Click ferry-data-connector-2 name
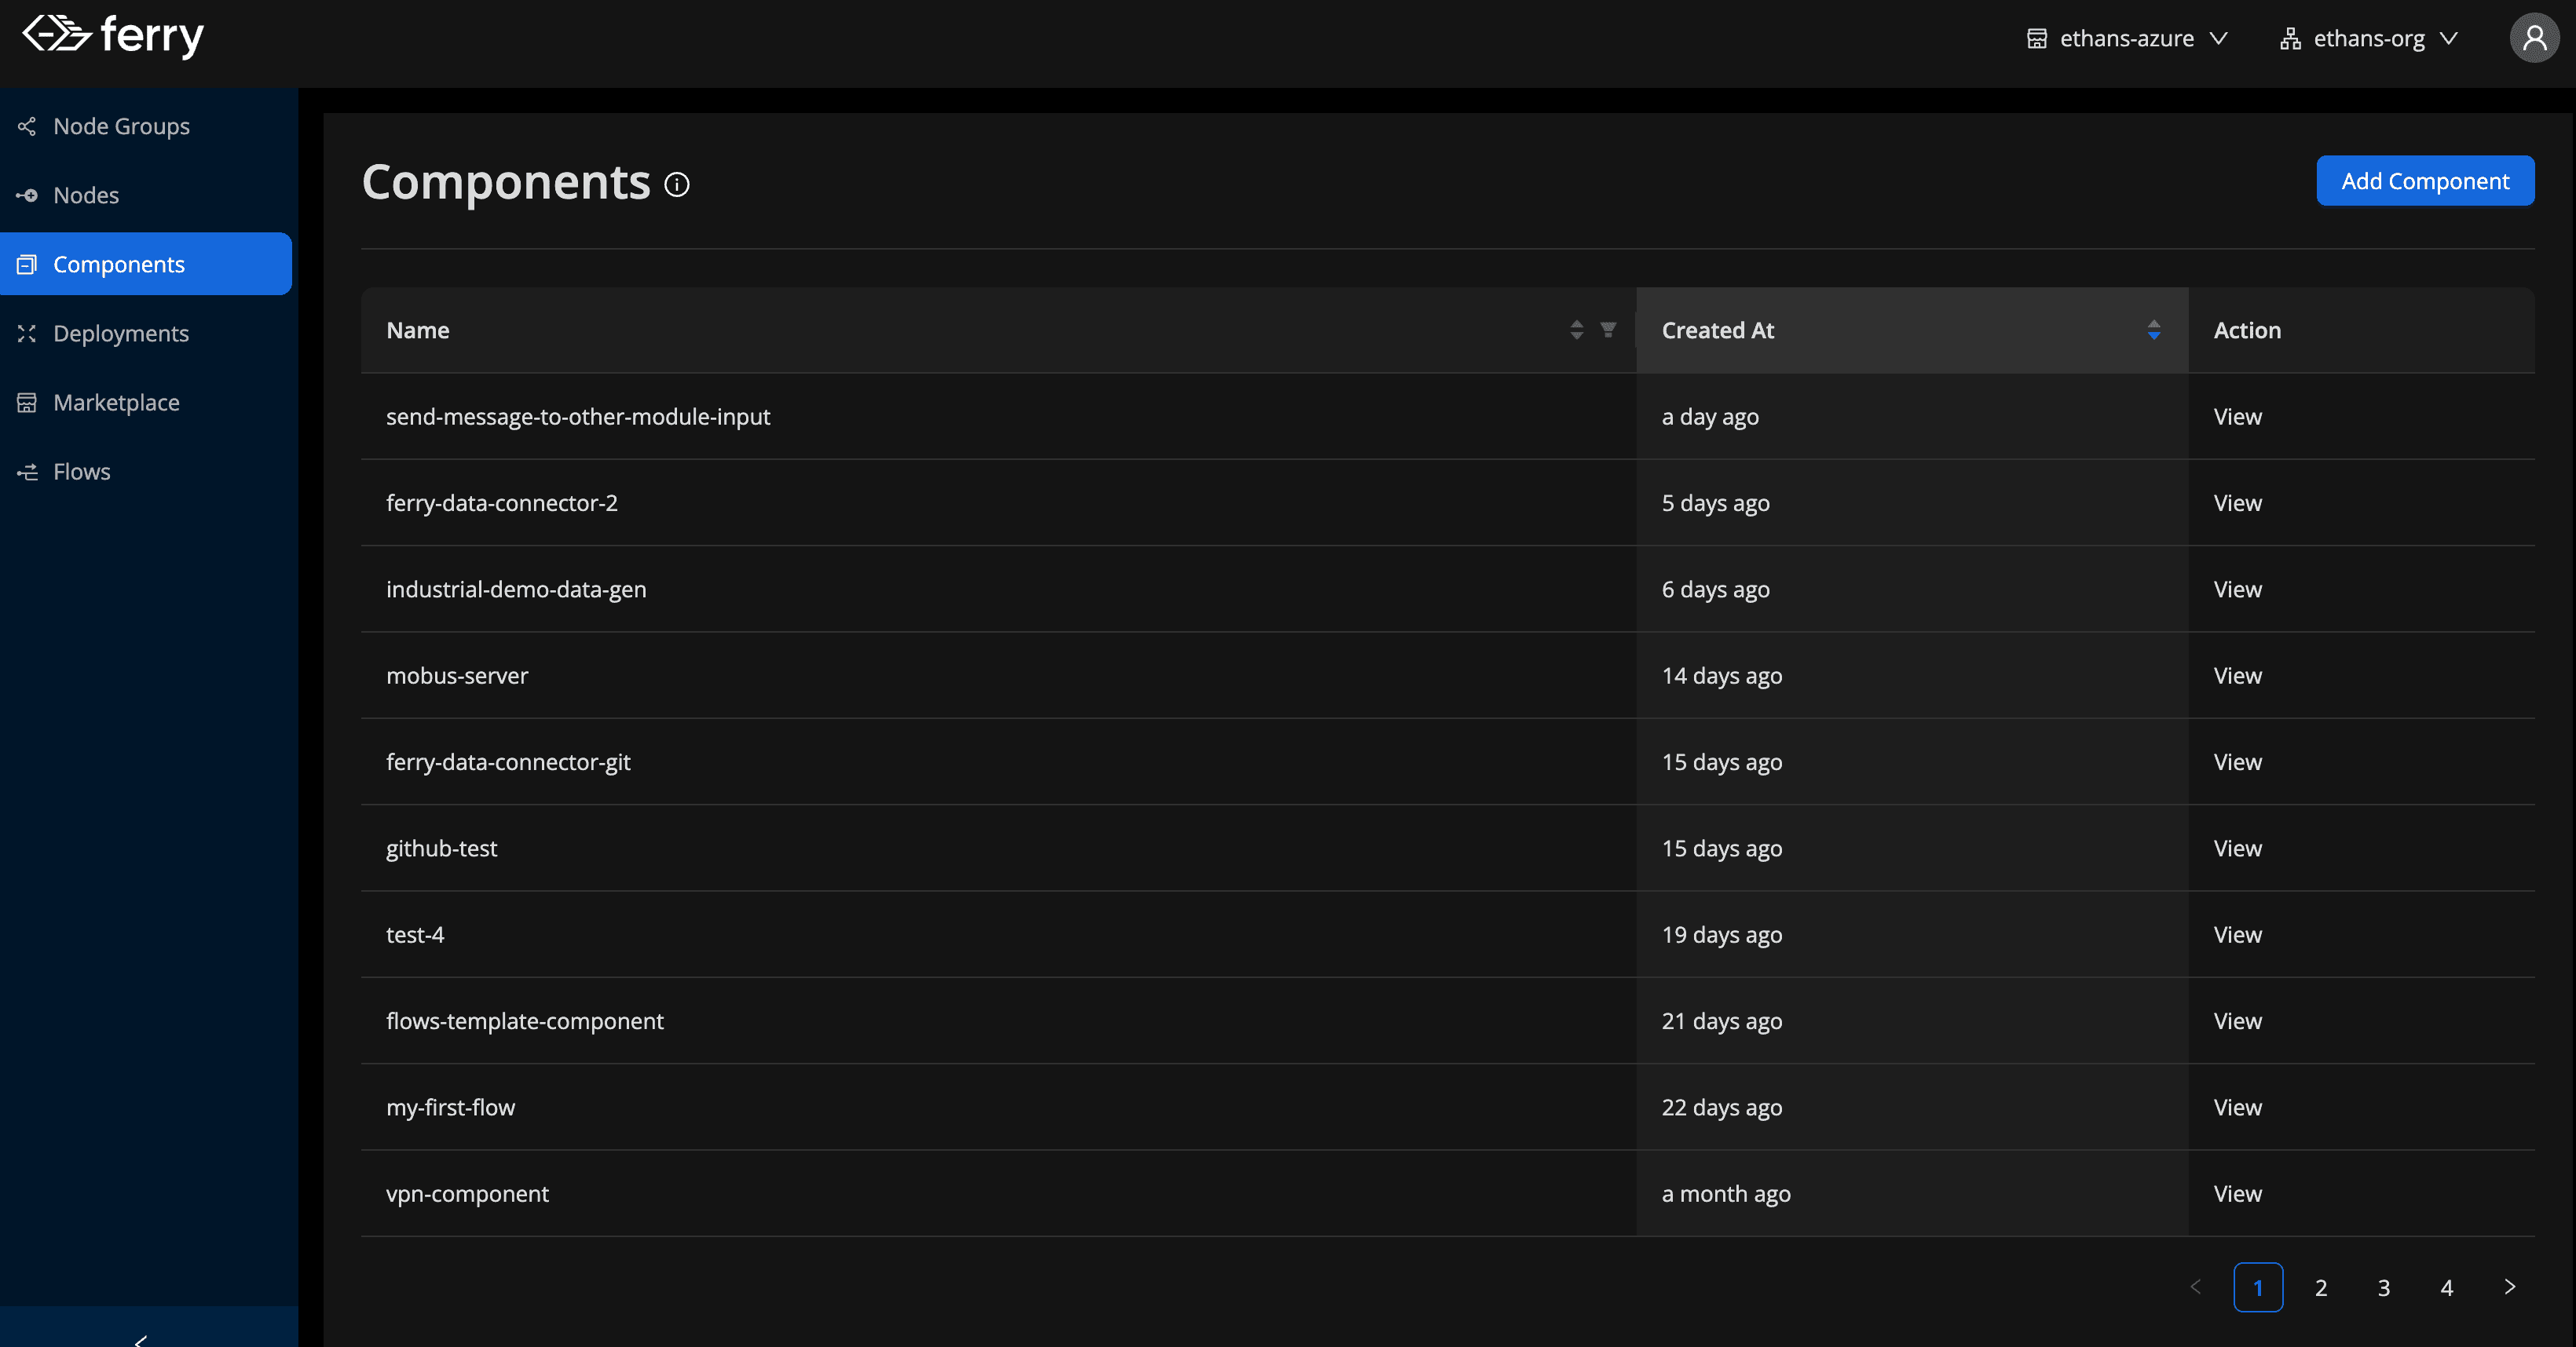This screenshot has width=2576, height=1347. pos(502,502)
